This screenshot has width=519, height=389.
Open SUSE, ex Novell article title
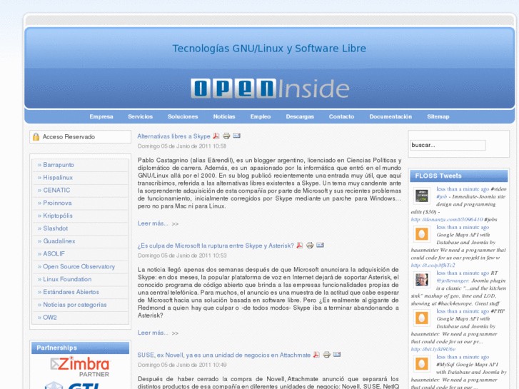point(224,355)
